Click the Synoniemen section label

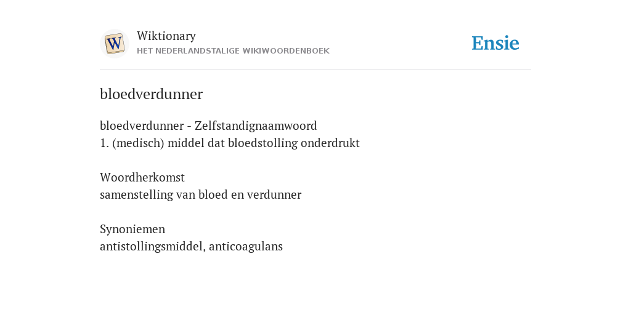coord(132,229)
